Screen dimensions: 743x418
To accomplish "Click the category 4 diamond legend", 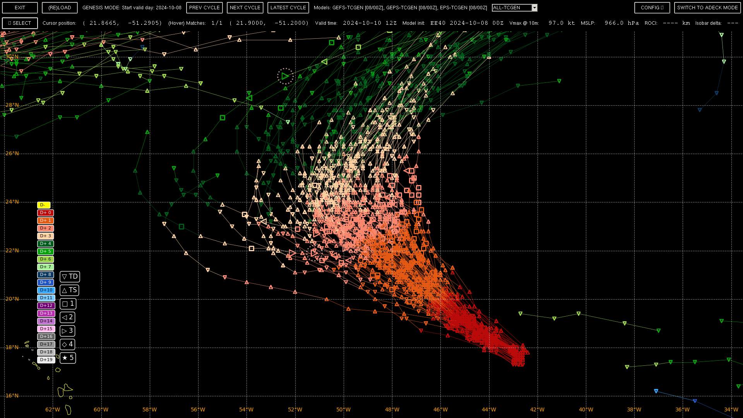I will click(67, 344).
